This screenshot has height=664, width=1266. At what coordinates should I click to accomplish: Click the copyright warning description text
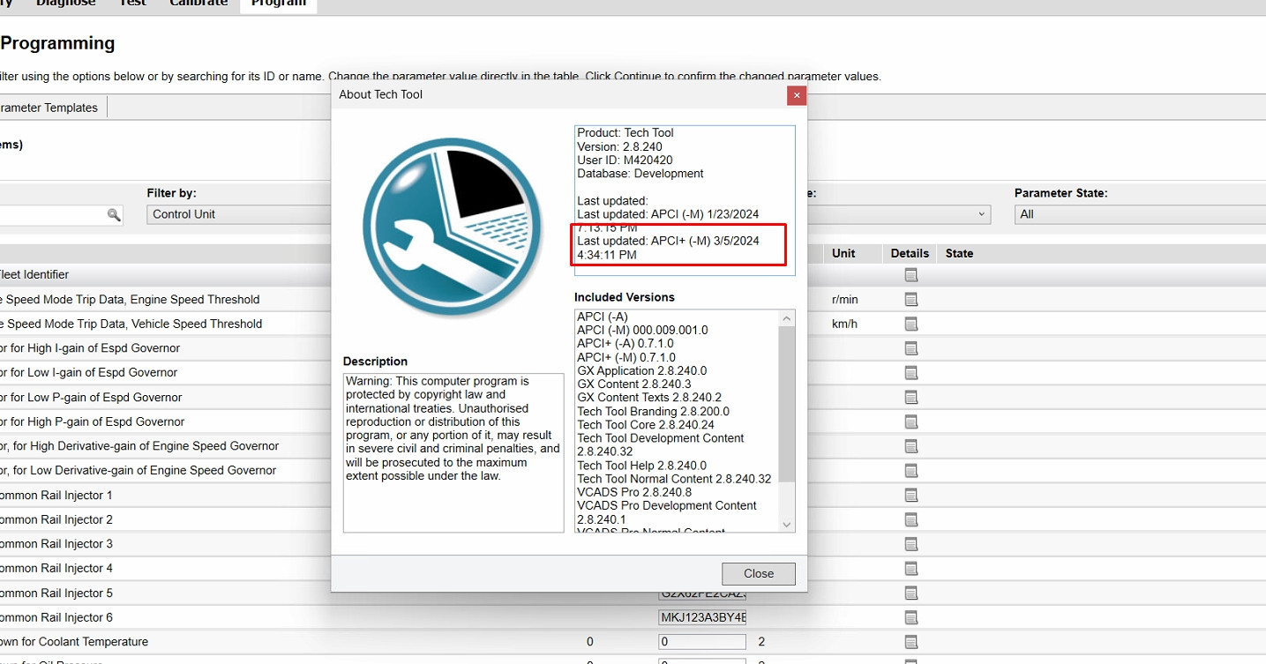(453, 429)
